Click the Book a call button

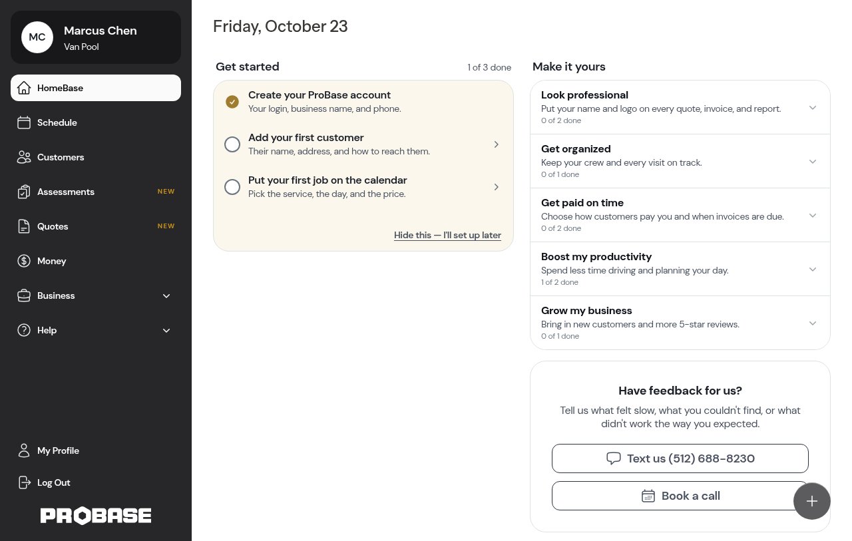tap(680, 496)
